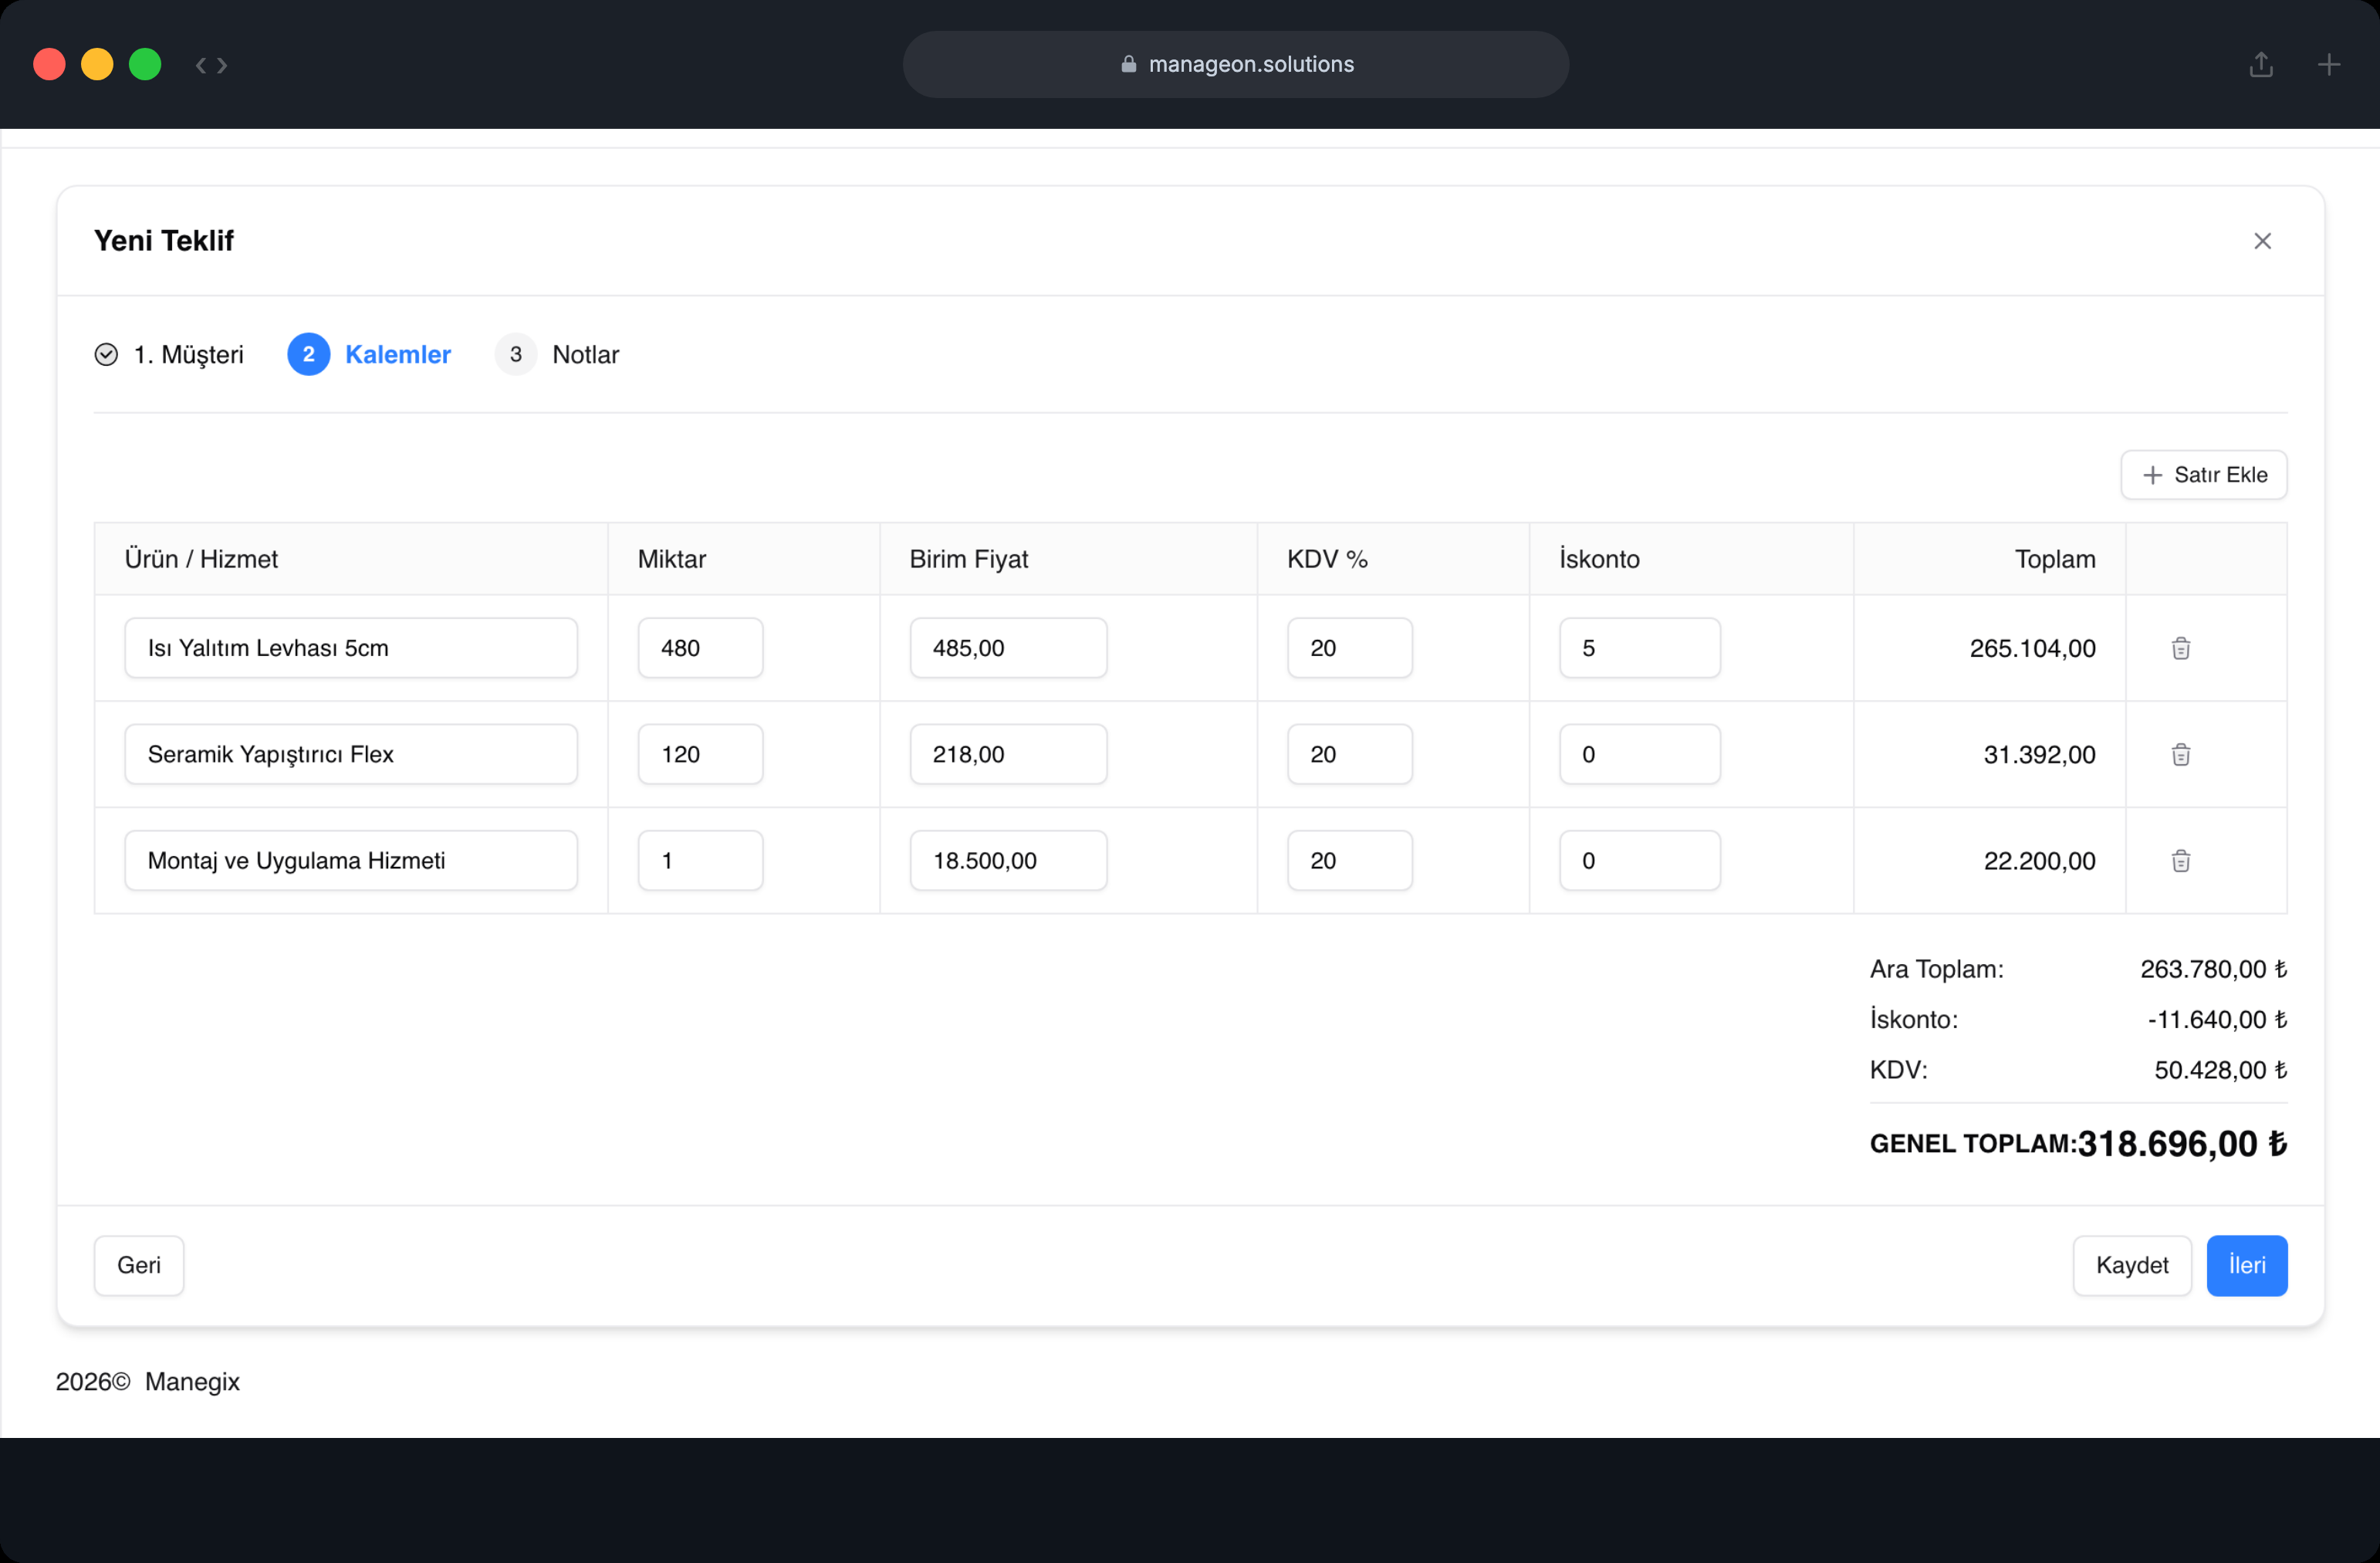Click the Manegix footer text

tap(192, 1381)
